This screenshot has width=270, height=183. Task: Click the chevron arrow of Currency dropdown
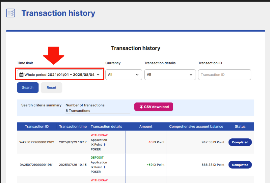tap(137, 75)
